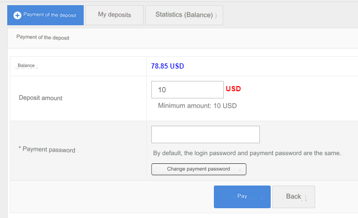The height and width of the screenshot is (218, 358).
Task: Click the red USD currency label
Action: click(234, 89)
